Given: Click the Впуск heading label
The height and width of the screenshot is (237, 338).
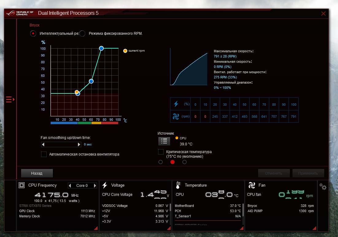Looking at the screenshot, I should 34,25.
